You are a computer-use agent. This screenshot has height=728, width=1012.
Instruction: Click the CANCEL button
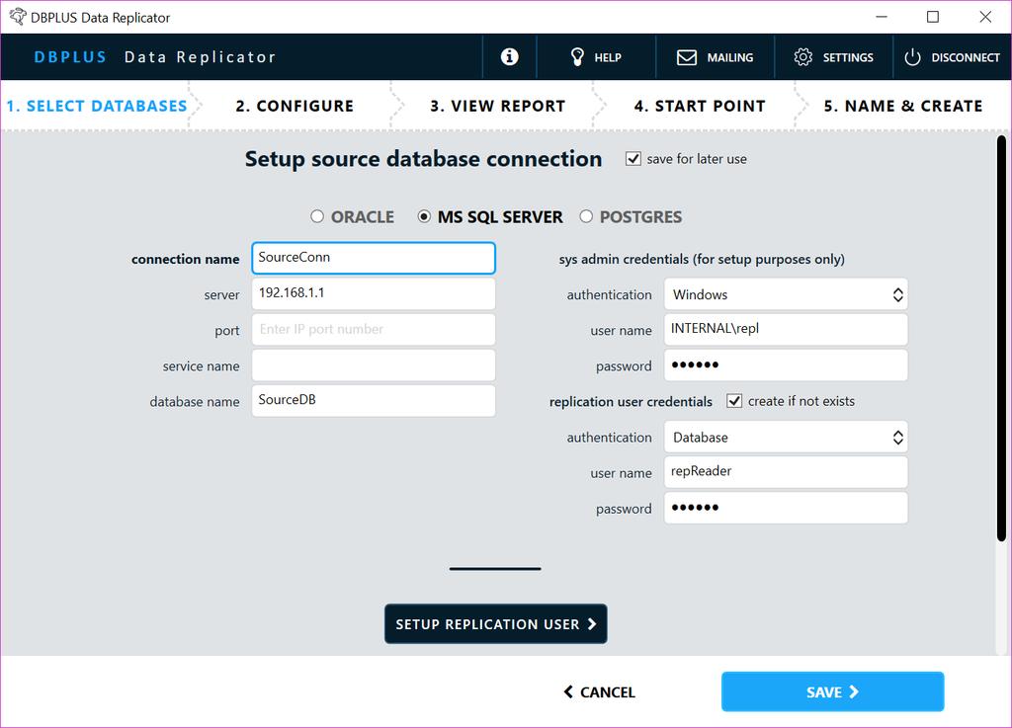[x=600, y=691]
